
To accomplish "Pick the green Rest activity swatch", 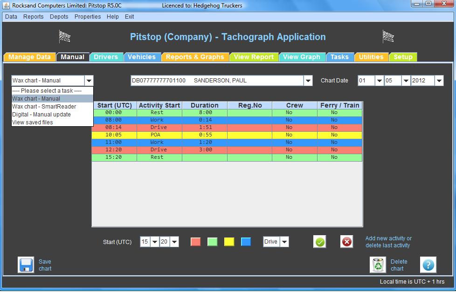I will [x=212, y=242].
